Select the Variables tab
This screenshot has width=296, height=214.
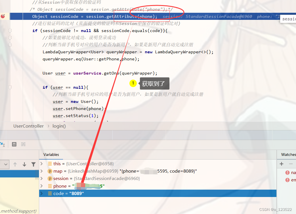[51, 154]
